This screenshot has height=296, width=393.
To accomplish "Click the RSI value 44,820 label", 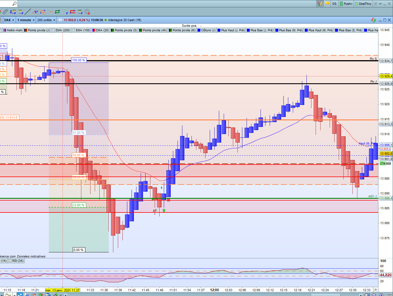I will click(386, 275).
